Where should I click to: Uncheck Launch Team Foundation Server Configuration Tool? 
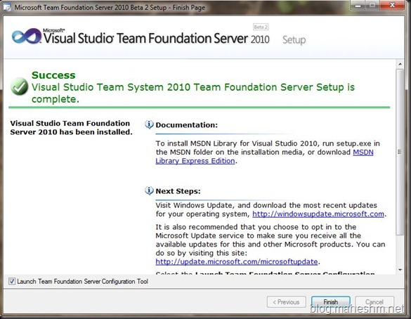(x=12, y=281)
